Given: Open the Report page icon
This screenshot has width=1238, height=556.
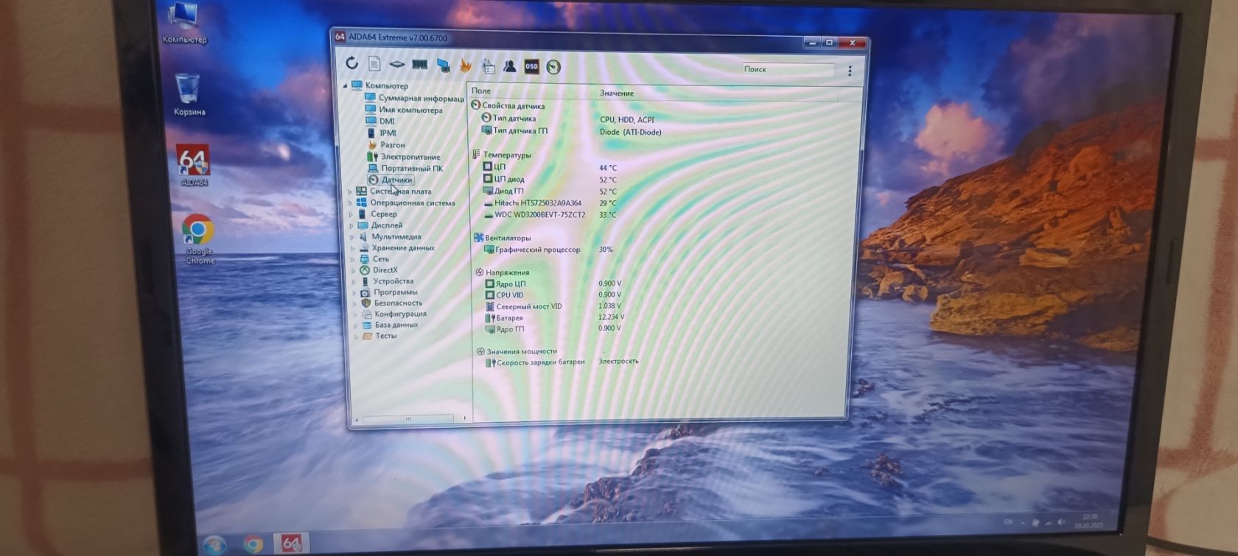Looking at the screenshot, I should (x=374, y=64).
